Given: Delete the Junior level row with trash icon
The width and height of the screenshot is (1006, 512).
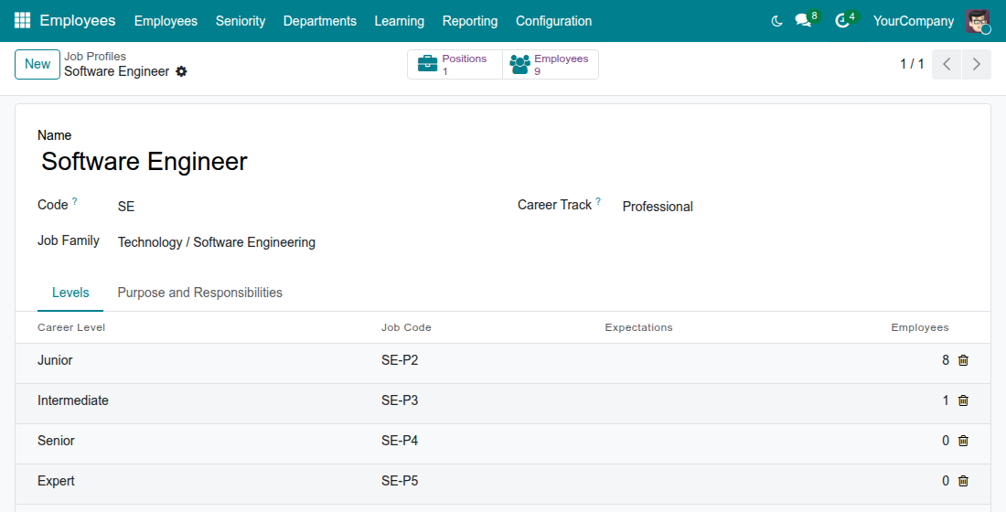Looking at the screenshot, I should point(963,360).
